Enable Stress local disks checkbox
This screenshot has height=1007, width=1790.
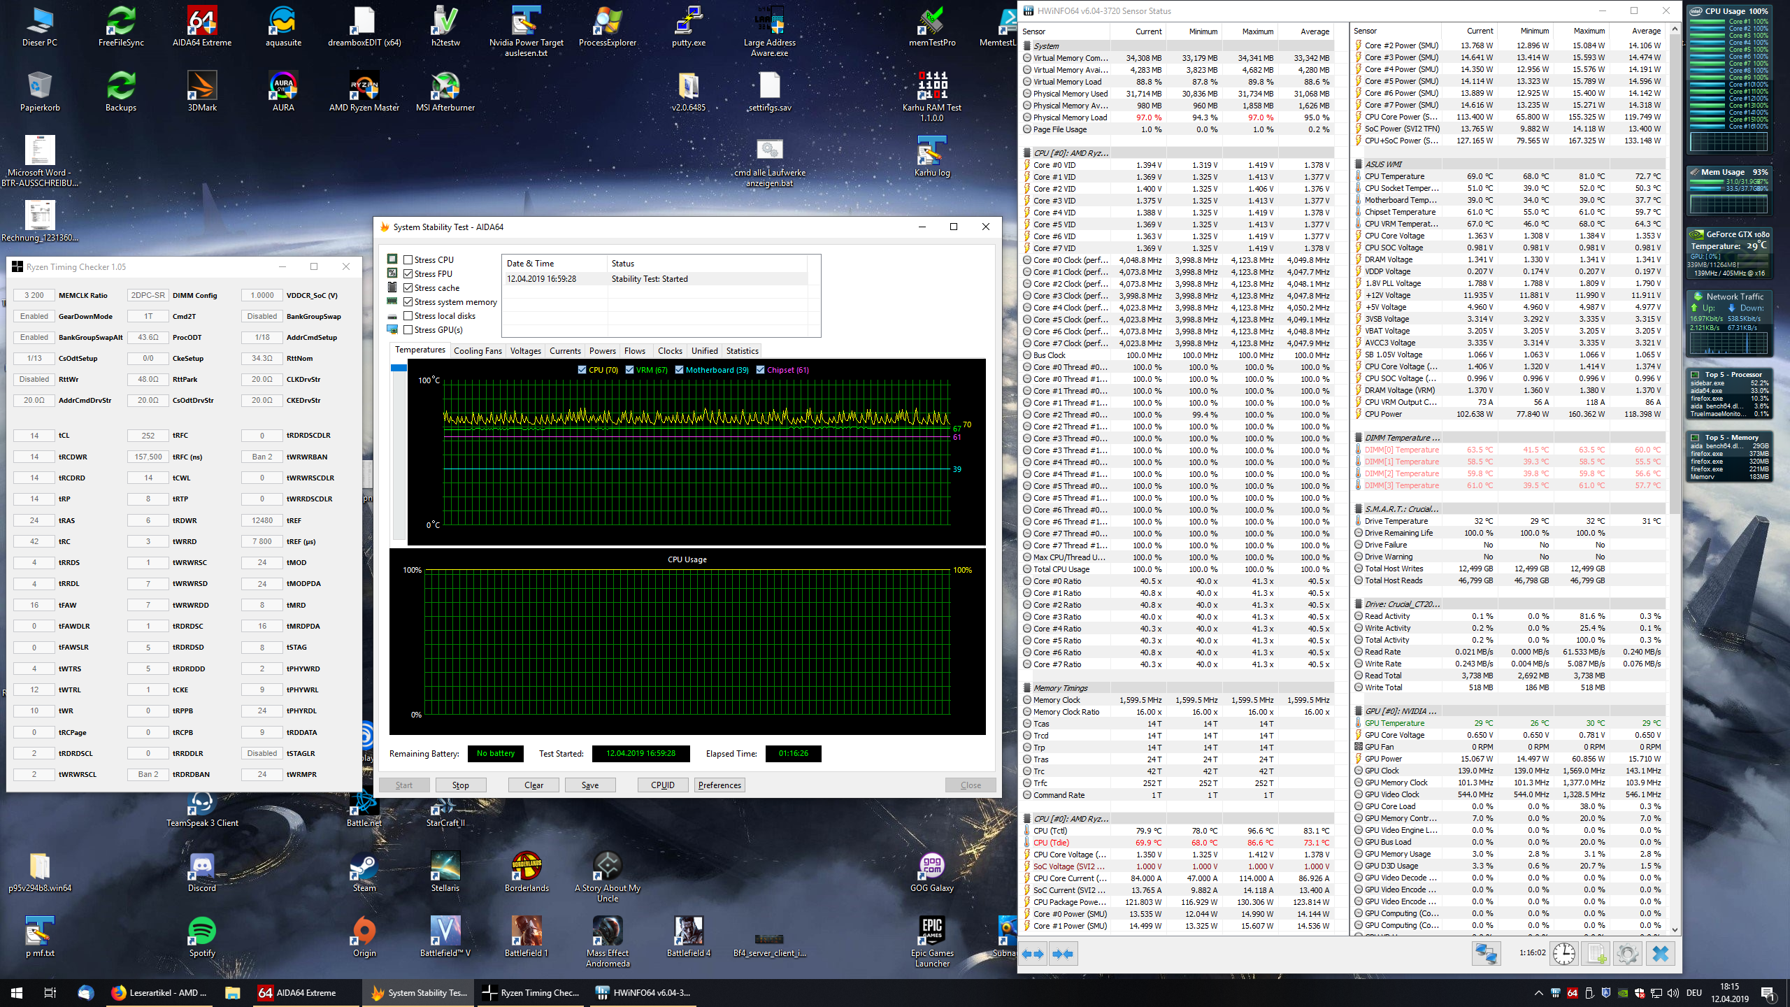coord(408,315)
